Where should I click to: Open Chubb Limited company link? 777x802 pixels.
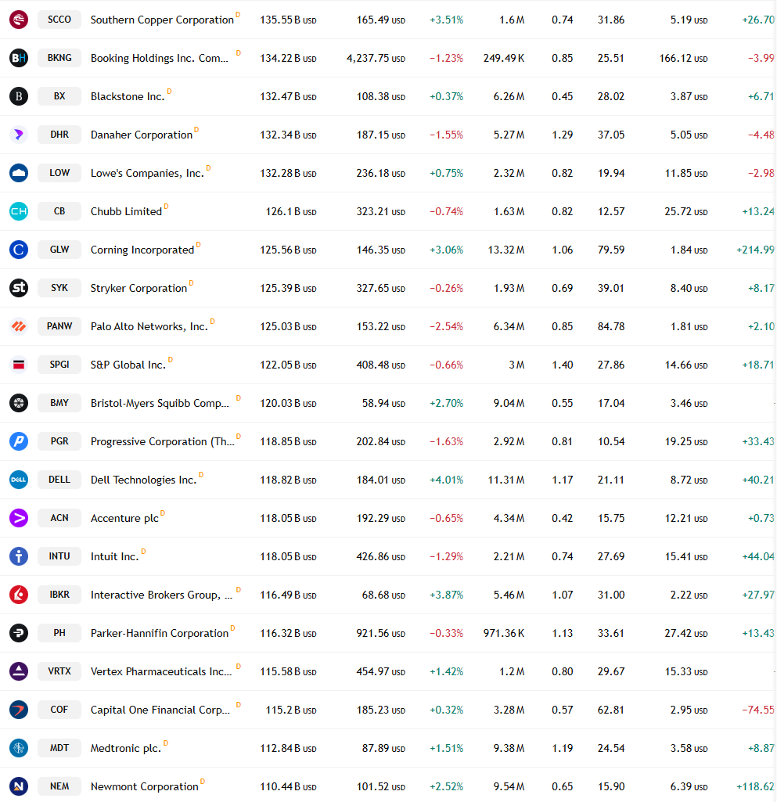click(x=126, y=212)
